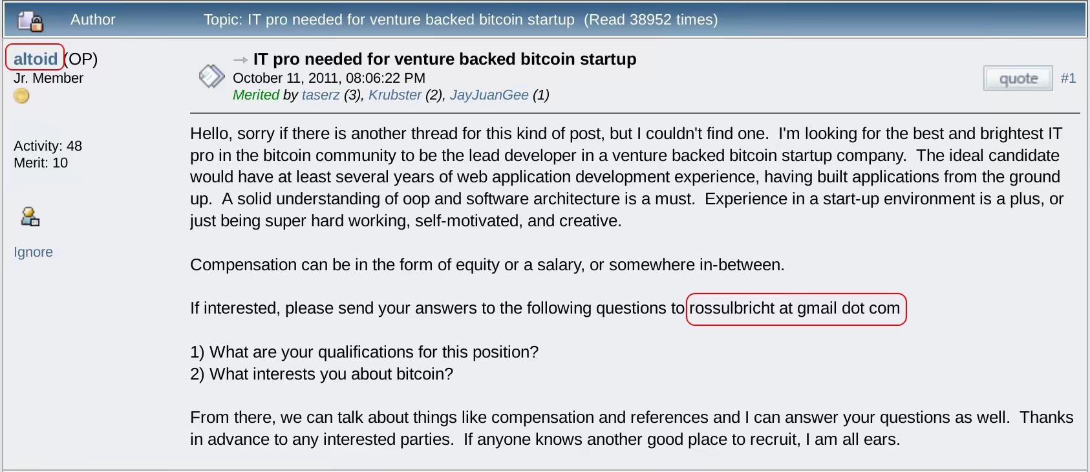The image size is (1090, 472).
Task: Click the Activity: 48 stat
Action: pyautogui.click(x=48, y=146)
